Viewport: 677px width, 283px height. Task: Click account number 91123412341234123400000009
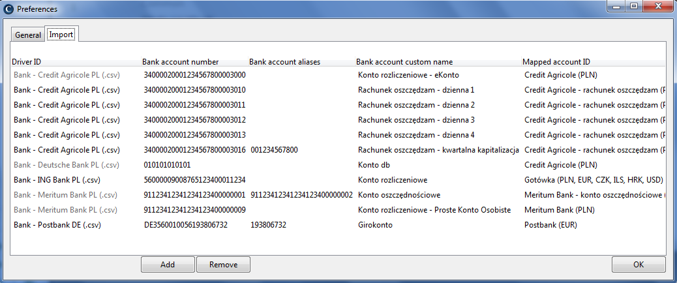(x=195, y=210)
